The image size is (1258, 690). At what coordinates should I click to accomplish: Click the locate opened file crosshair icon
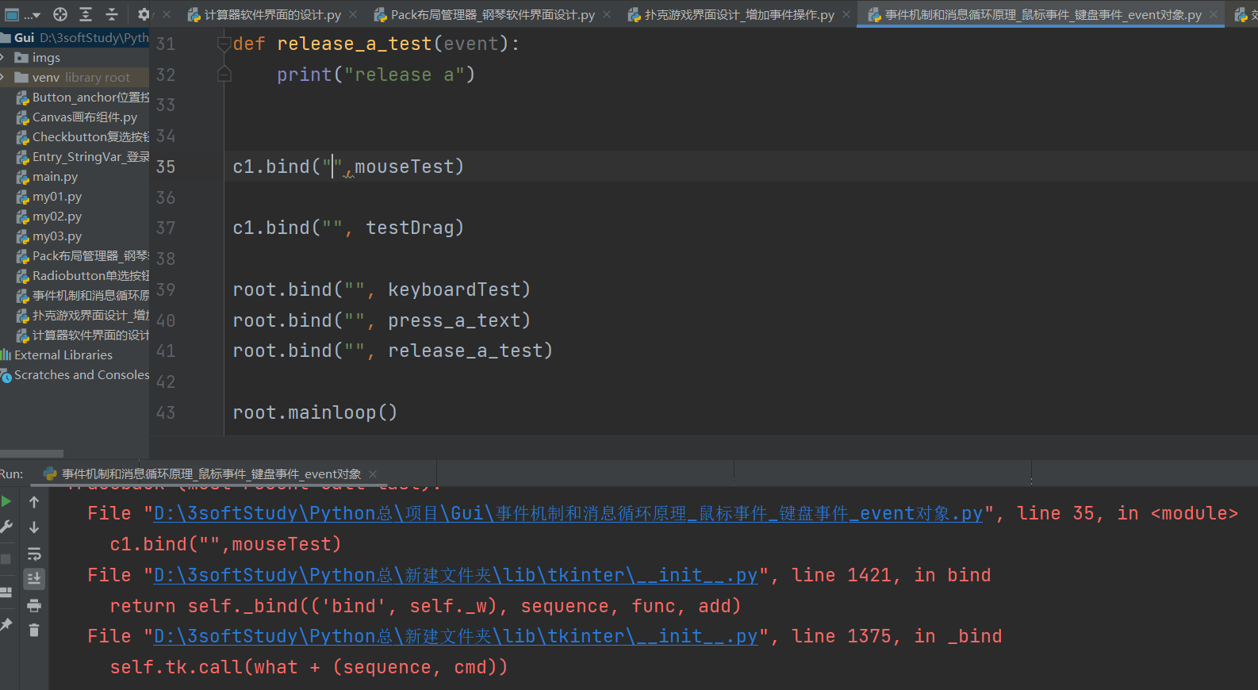60,14
